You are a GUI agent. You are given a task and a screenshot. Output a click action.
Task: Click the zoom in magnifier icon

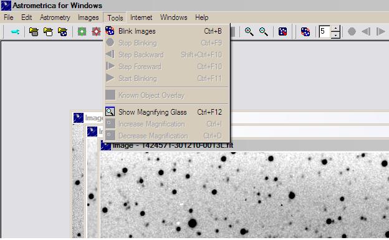coord(249,32)
